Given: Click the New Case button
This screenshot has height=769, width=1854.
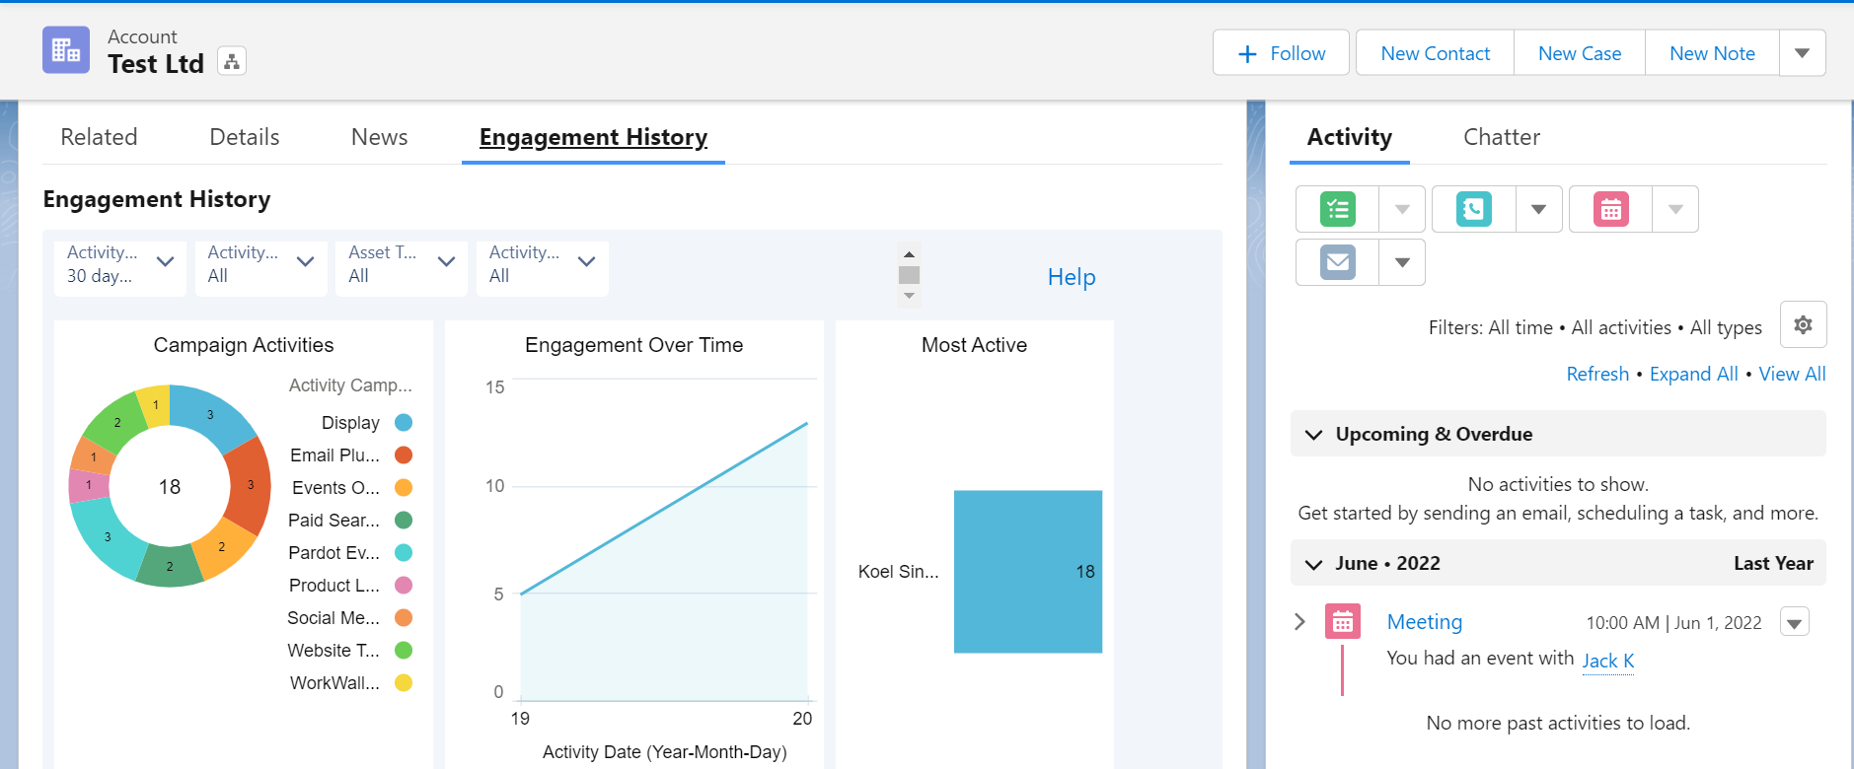Looking at the screenshot, I should point(1579,53).
